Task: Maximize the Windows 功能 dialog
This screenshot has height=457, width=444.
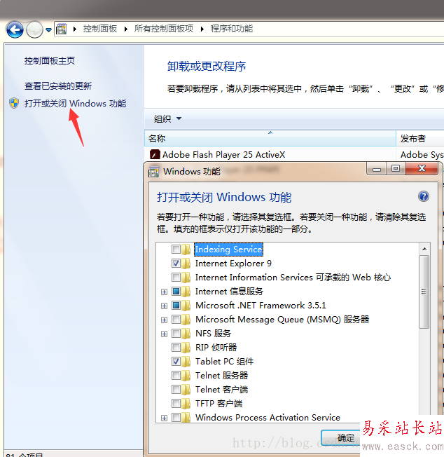Action: (396, 168)
